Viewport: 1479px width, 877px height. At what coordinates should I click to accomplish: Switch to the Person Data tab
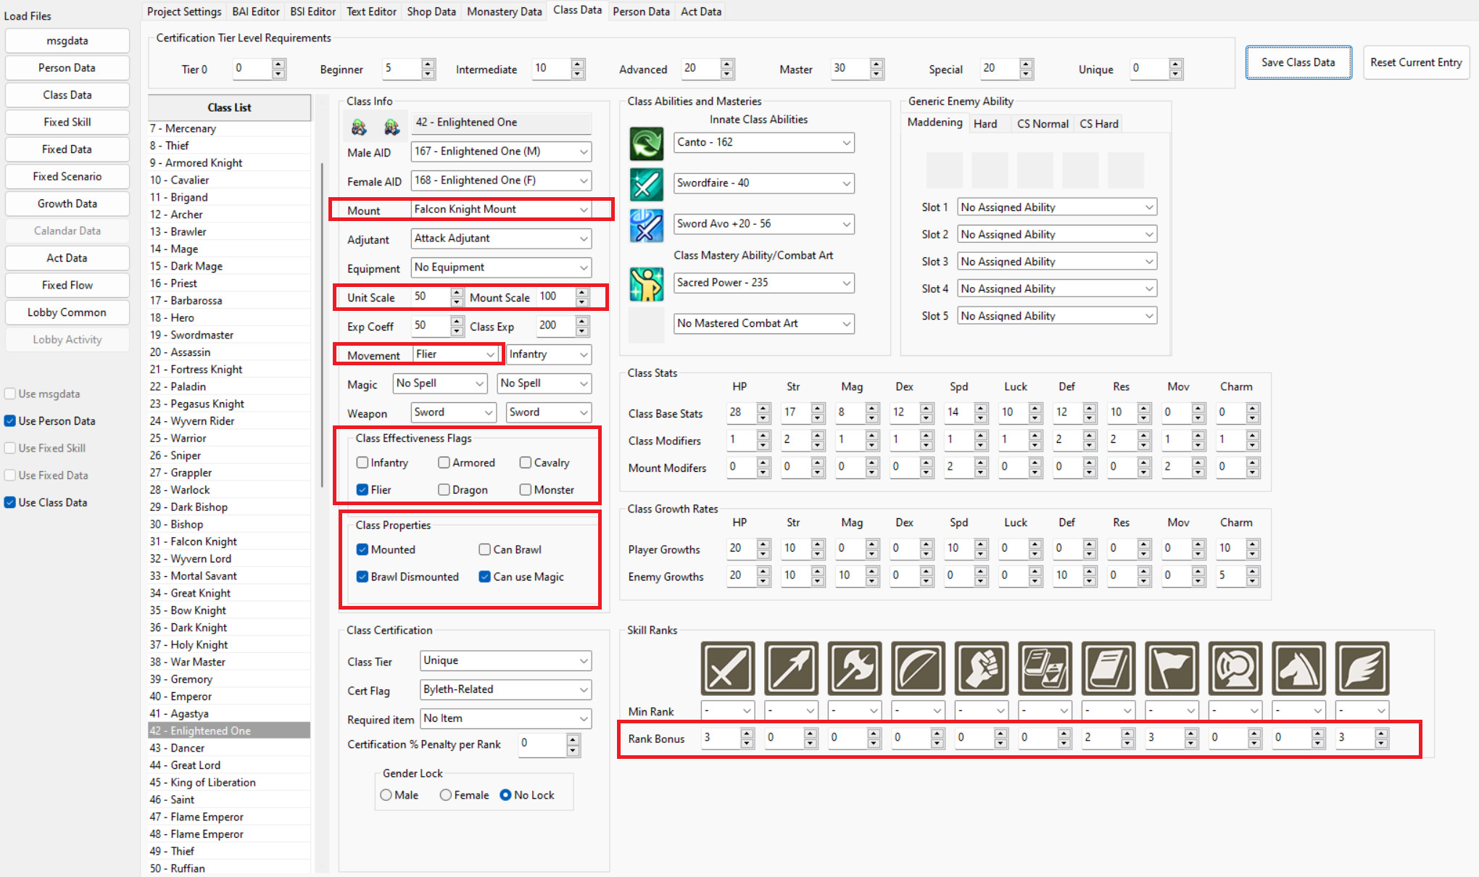641,12
